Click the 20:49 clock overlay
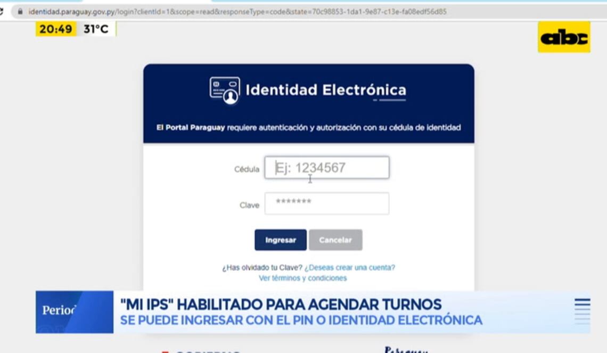Viewport: 607px width, 353px height. coord(56,29)
